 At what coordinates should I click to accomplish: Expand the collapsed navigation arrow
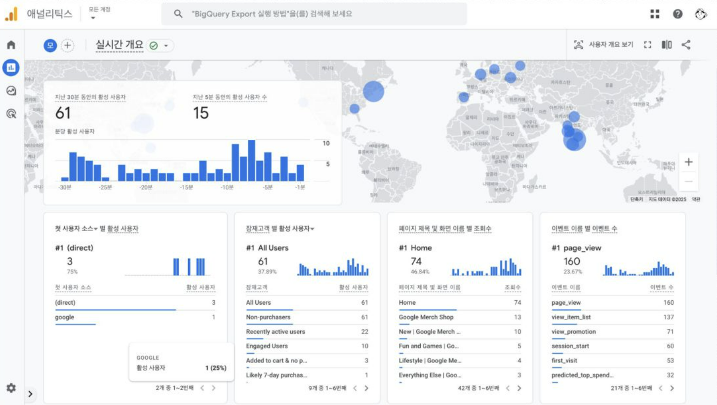click(30, 394)
